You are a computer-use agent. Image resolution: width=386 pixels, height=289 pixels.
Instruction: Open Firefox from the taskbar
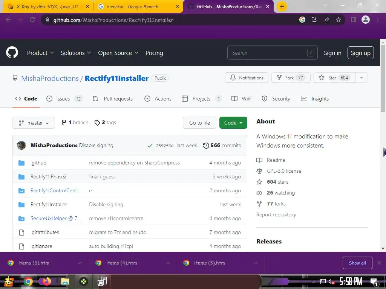click(x=46, y=281)
